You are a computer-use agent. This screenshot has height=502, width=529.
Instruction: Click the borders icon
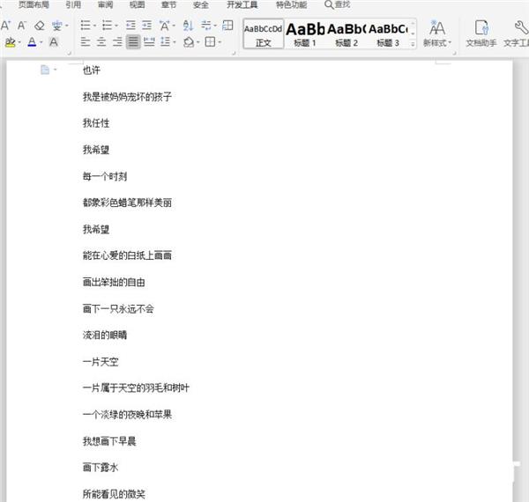210,42
